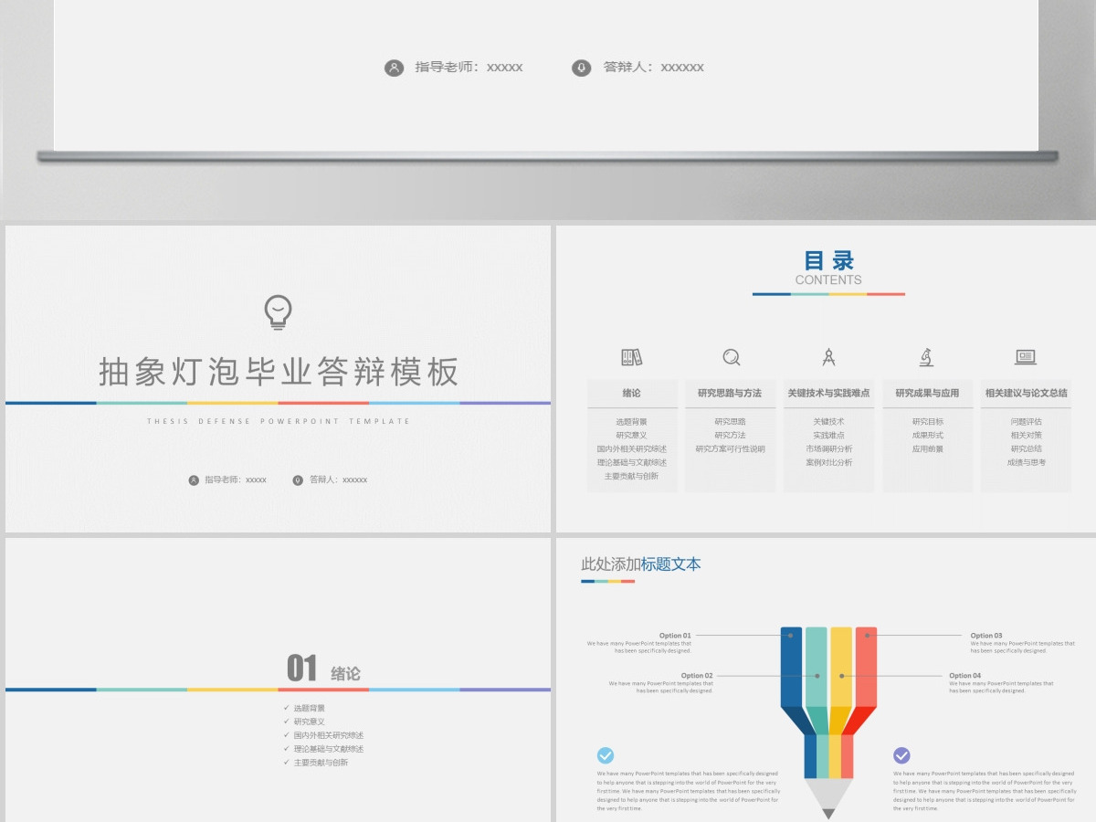Click the 研究成果与应用 column header
1096x822 pixels.
point(927,393)
